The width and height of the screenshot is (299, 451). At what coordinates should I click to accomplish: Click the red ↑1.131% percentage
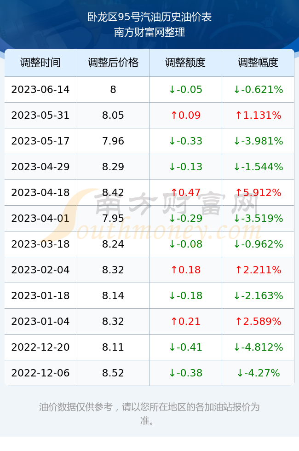click(x=258, y=116)
